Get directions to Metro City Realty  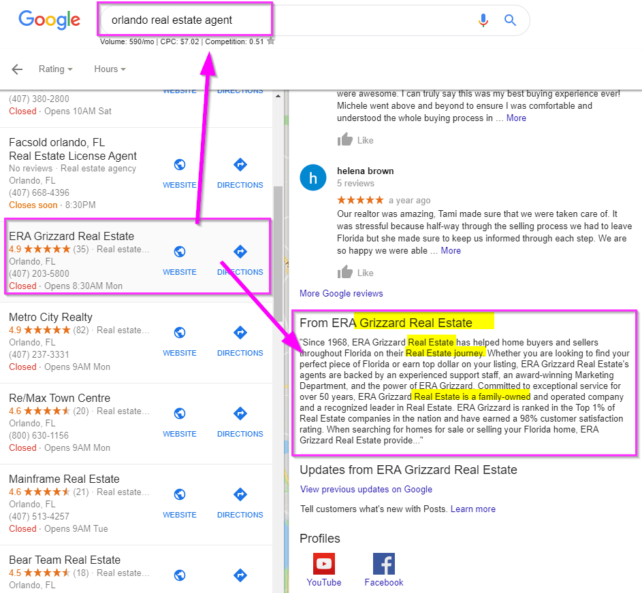pyautogui.click(x=240, y=333)
